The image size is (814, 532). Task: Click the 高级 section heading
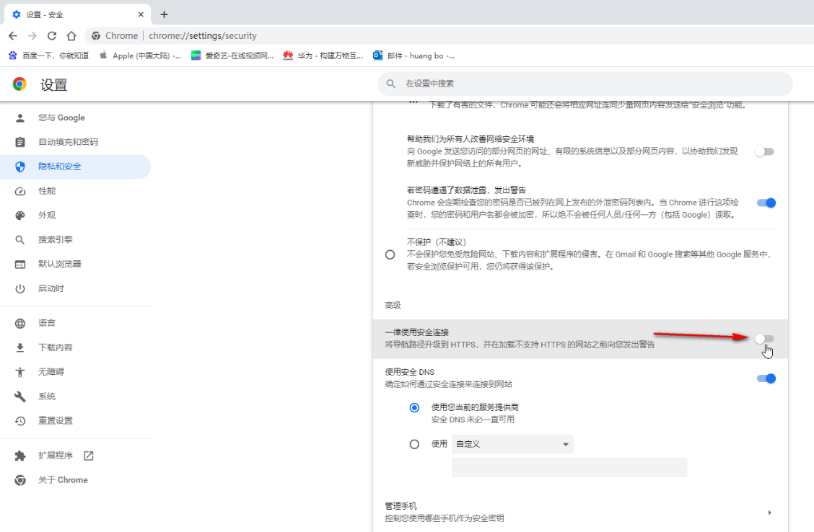393,306
